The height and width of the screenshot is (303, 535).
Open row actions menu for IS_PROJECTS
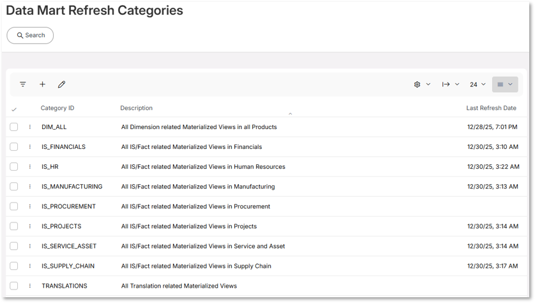(30, 226)
